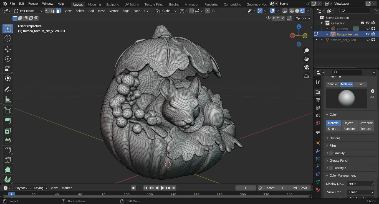
Task: Enable vertex select mode
Action: click(47, 11)
